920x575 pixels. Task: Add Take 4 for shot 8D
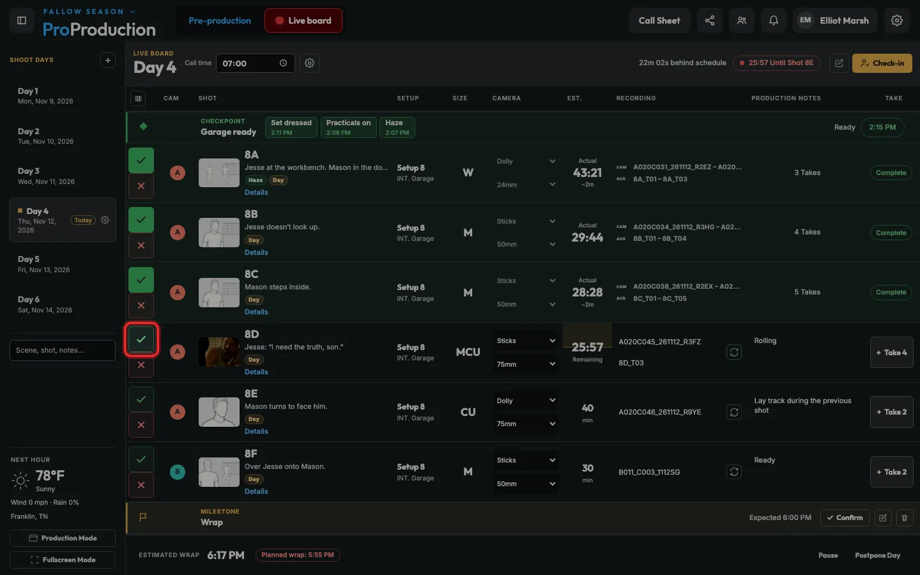(892, 353)
